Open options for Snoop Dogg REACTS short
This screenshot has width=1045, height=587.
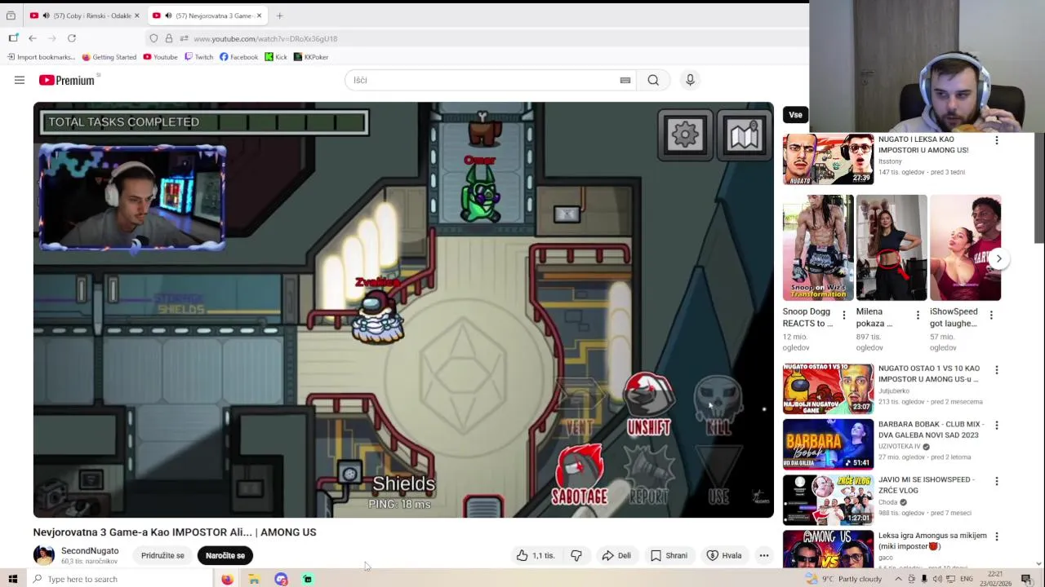pyautogui.click(x=844, y=315)
